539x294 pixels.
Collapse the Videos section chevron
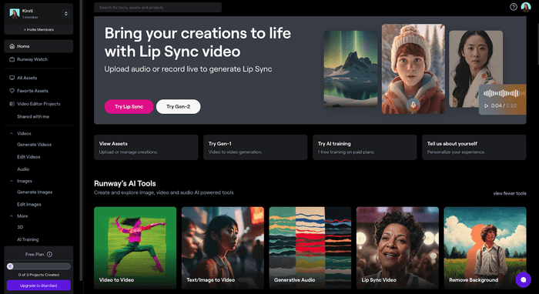(x=12, y=134)
